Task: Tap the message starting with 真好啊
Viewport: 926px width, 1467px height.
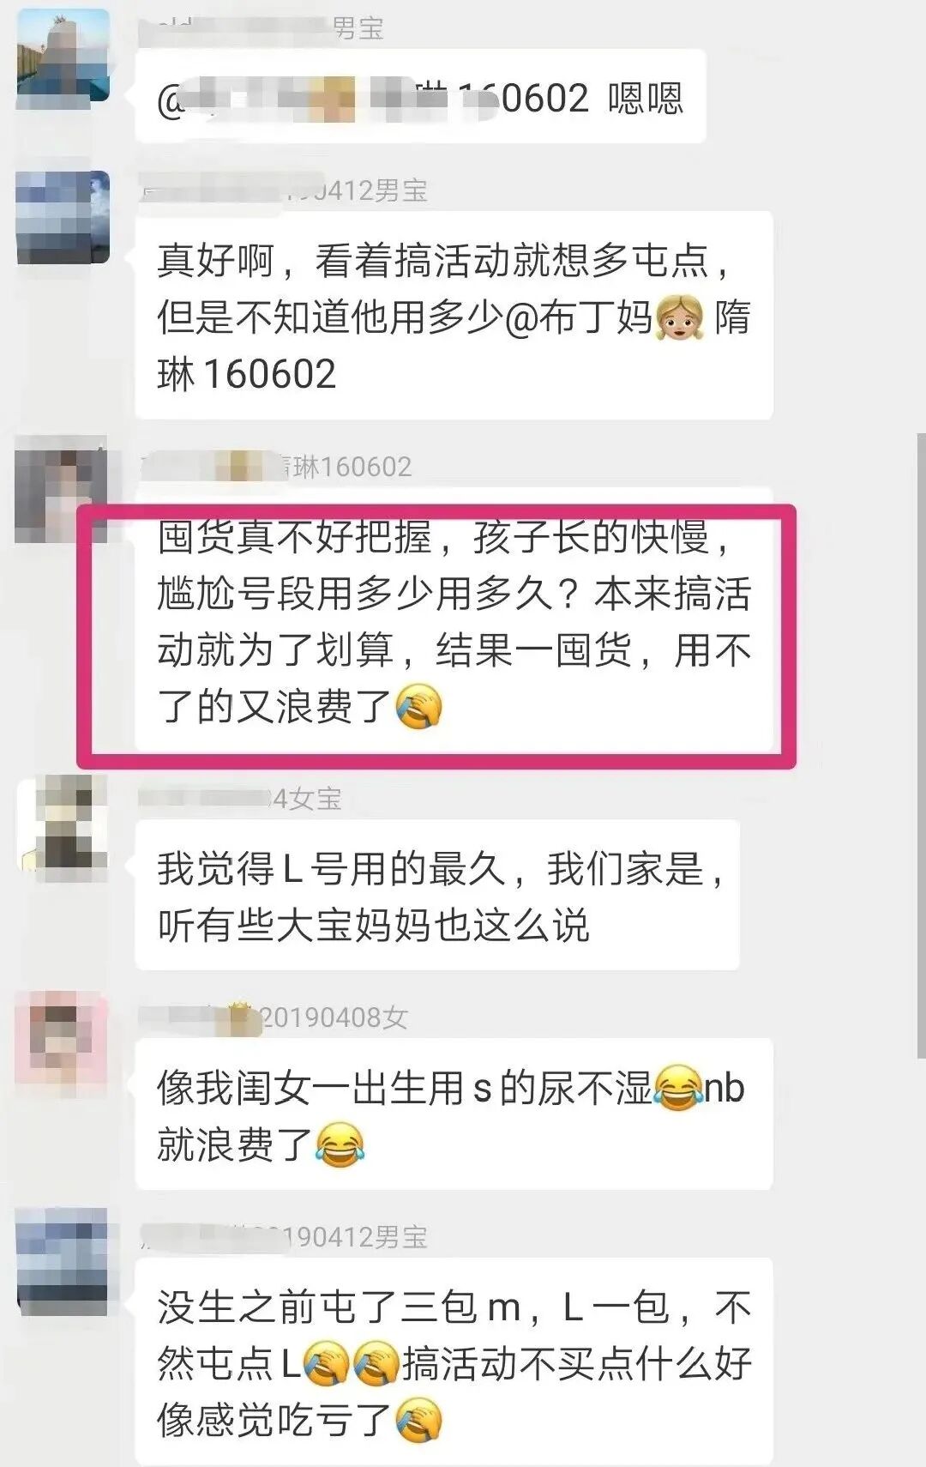Action: (454, 316)
